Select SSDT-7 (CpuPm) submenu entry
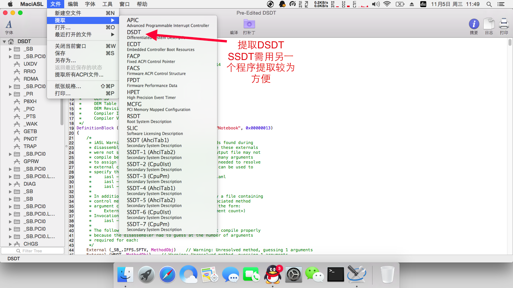The width and height of the screenshot is (513, 288). click(168, 226)
